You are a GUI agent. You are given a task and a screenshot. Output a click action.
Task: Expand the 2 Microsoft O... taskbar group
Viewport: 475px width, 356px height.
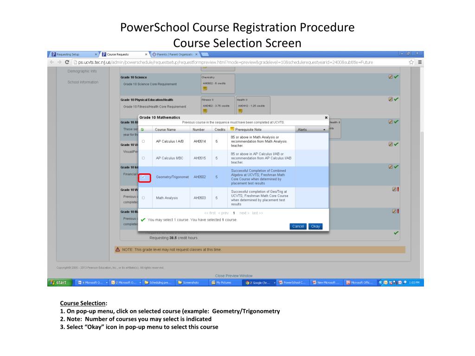click(140, 283)
